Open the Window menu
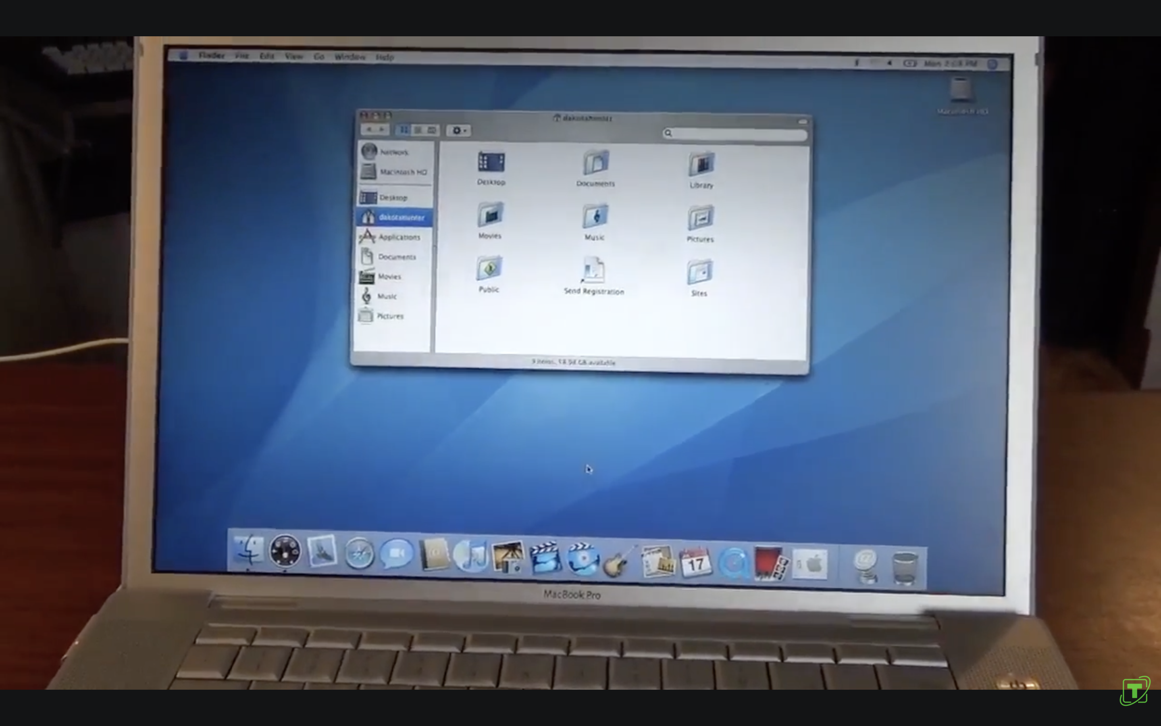 (350, 57)
